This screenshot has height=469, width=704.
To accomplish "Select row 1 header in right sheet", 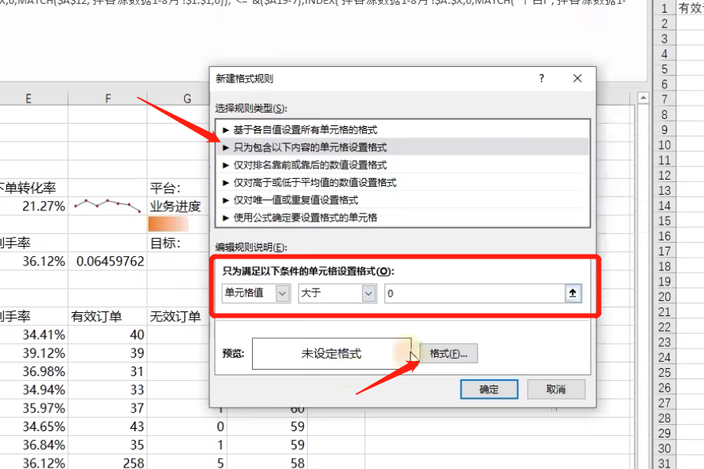I will click(665, 9).
